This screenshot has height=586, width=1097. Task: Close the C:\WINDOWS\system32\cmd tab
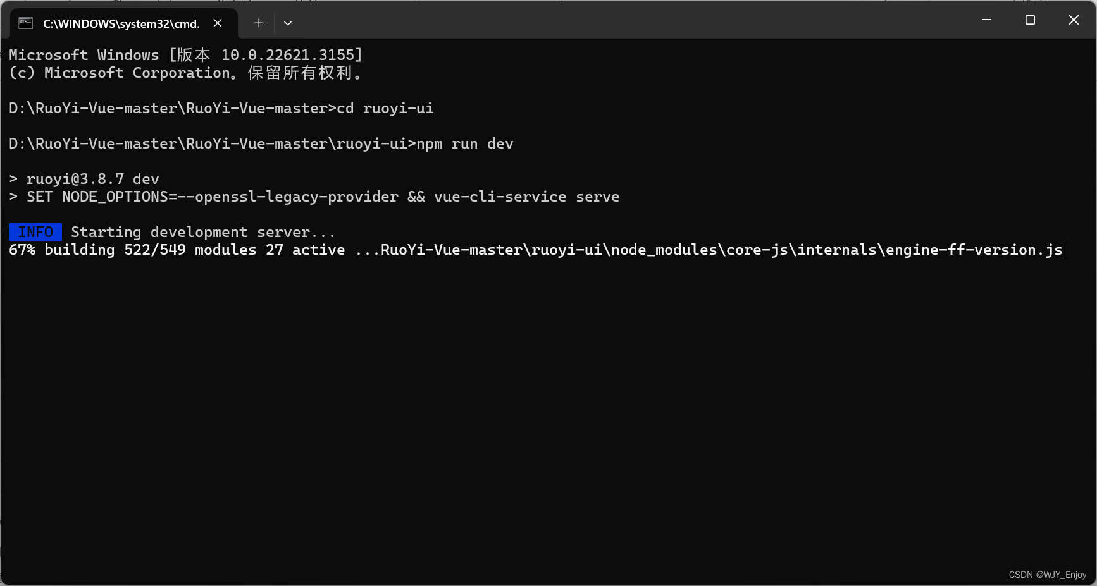(x=218, y=23)
